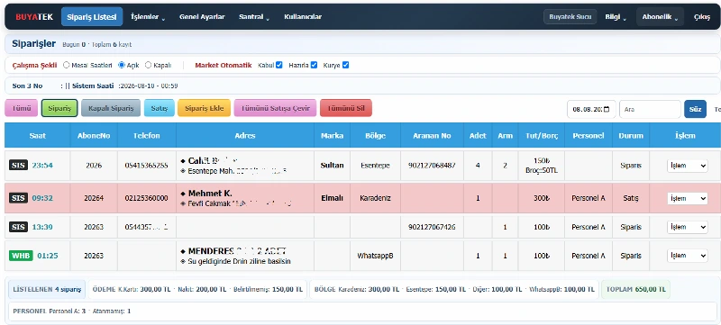Click the Telefon column header

[147, 135]
